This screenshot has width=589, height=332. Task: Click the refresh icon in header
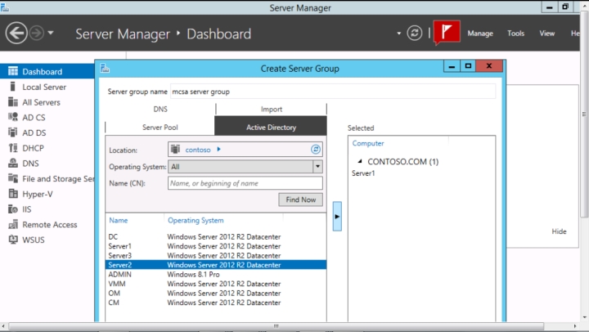pyautogui.click(x=414, y=33)
